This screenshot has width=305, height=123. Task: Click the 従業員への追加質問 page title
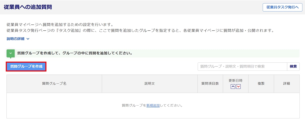pos(28,7)
